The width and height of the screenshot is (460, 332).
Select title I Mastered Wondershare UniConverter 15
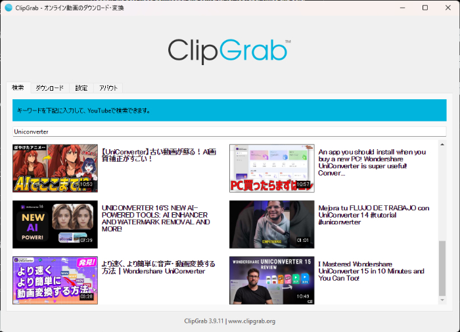(x=371, y=271)
